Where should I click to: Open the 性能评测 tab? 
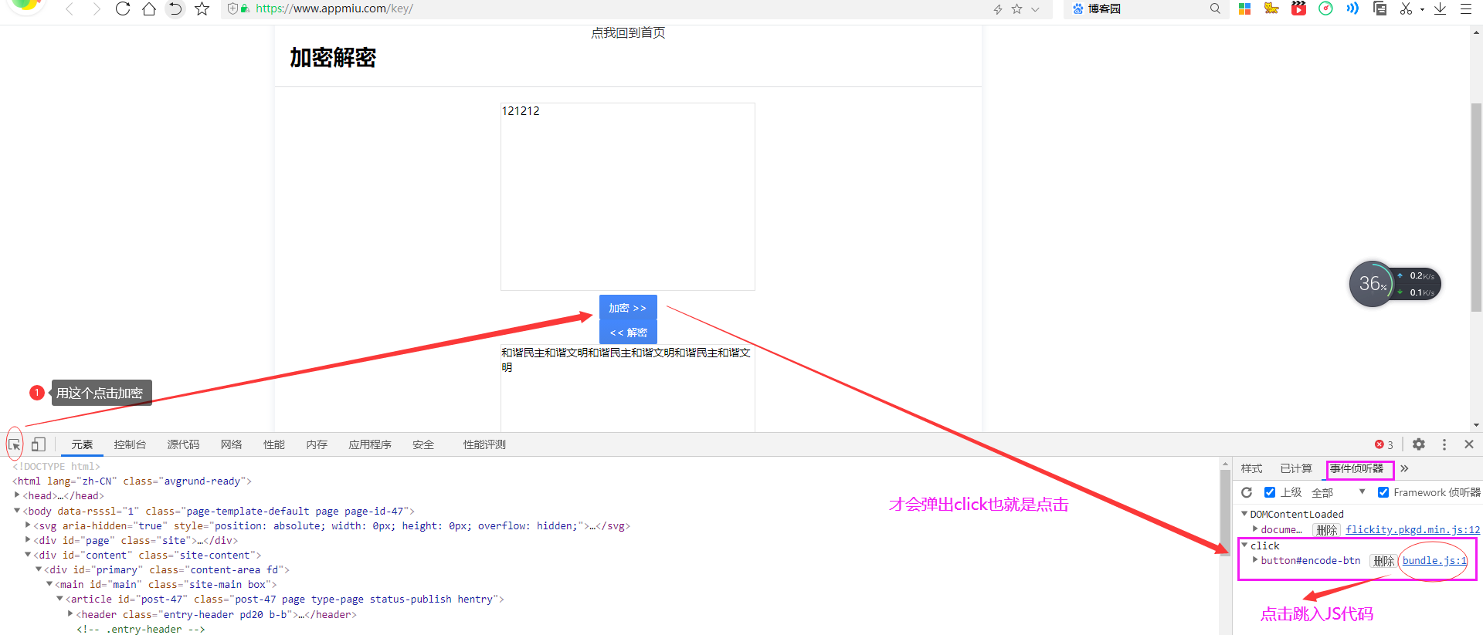(x=484, y=444)
